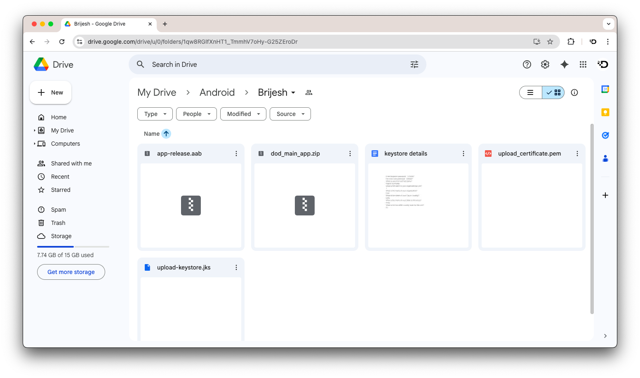Reload the page in browser toolbar
The image size is (640, 378).
62,42
